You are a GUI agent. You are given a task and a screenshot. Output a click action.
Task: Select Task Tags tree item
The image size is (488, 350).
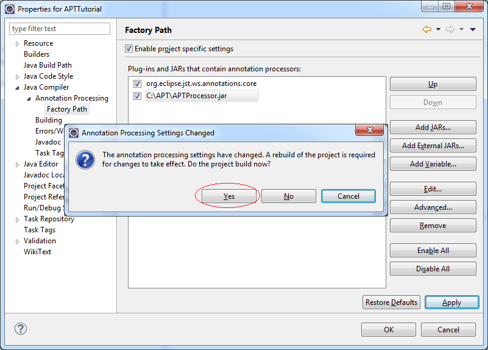point(40,230)
